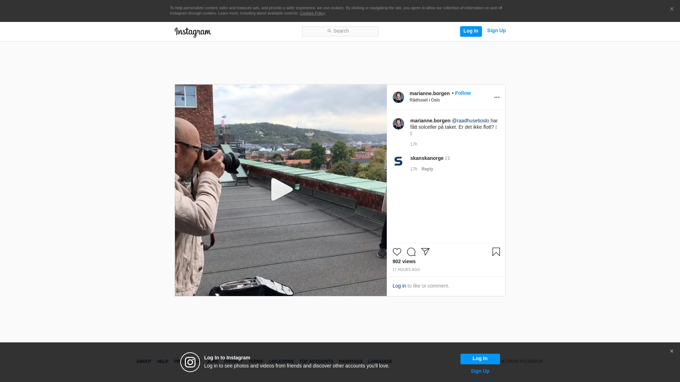Screen dimensions: 680x382
Task: Open the LOCATIONS footer link
Action: pyautogui.click(x=281, y=361)
